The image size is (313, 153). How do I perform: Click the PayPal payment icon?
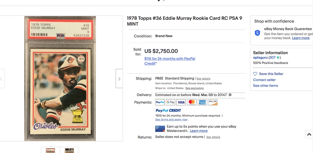[x=160, y=102]
